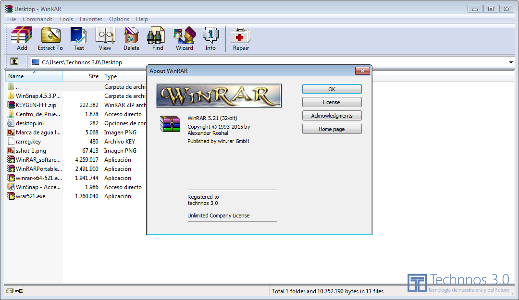The image size is (519, 300).
Task: Launch the Find binoculars tool
Action: coord(158,39)
